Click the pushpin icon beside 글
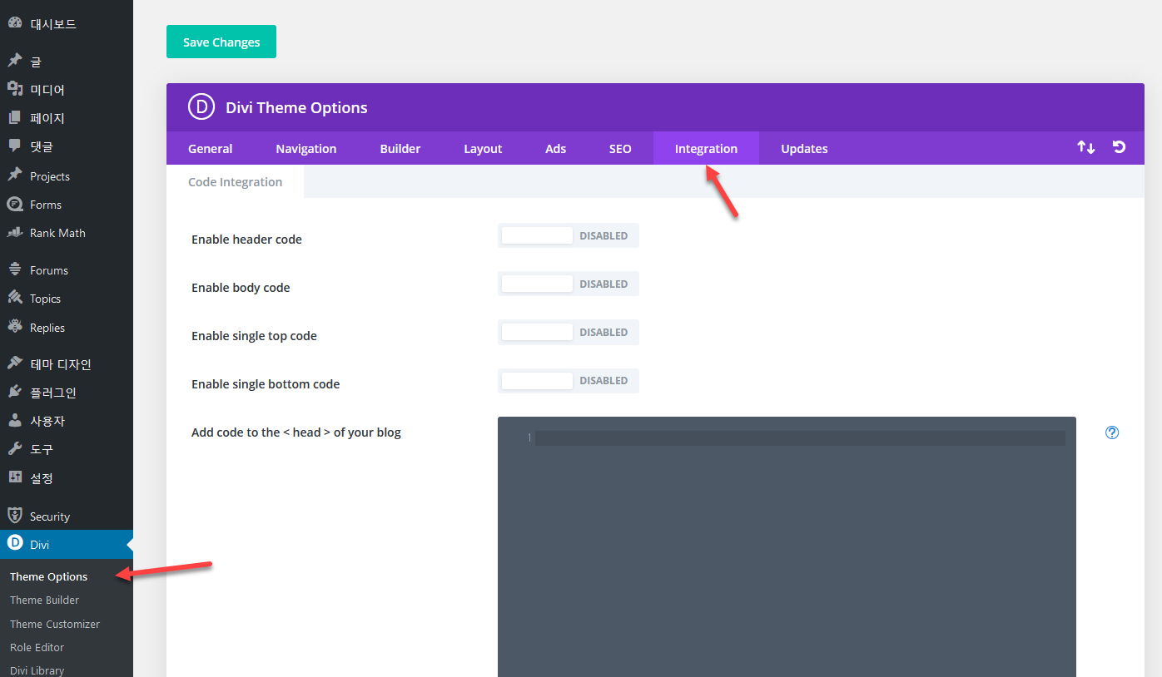Screen dimensions: 1162x677 (15, 61)
